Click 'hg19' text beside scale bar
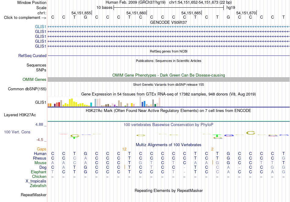The image size is (290, 202). 231,8
